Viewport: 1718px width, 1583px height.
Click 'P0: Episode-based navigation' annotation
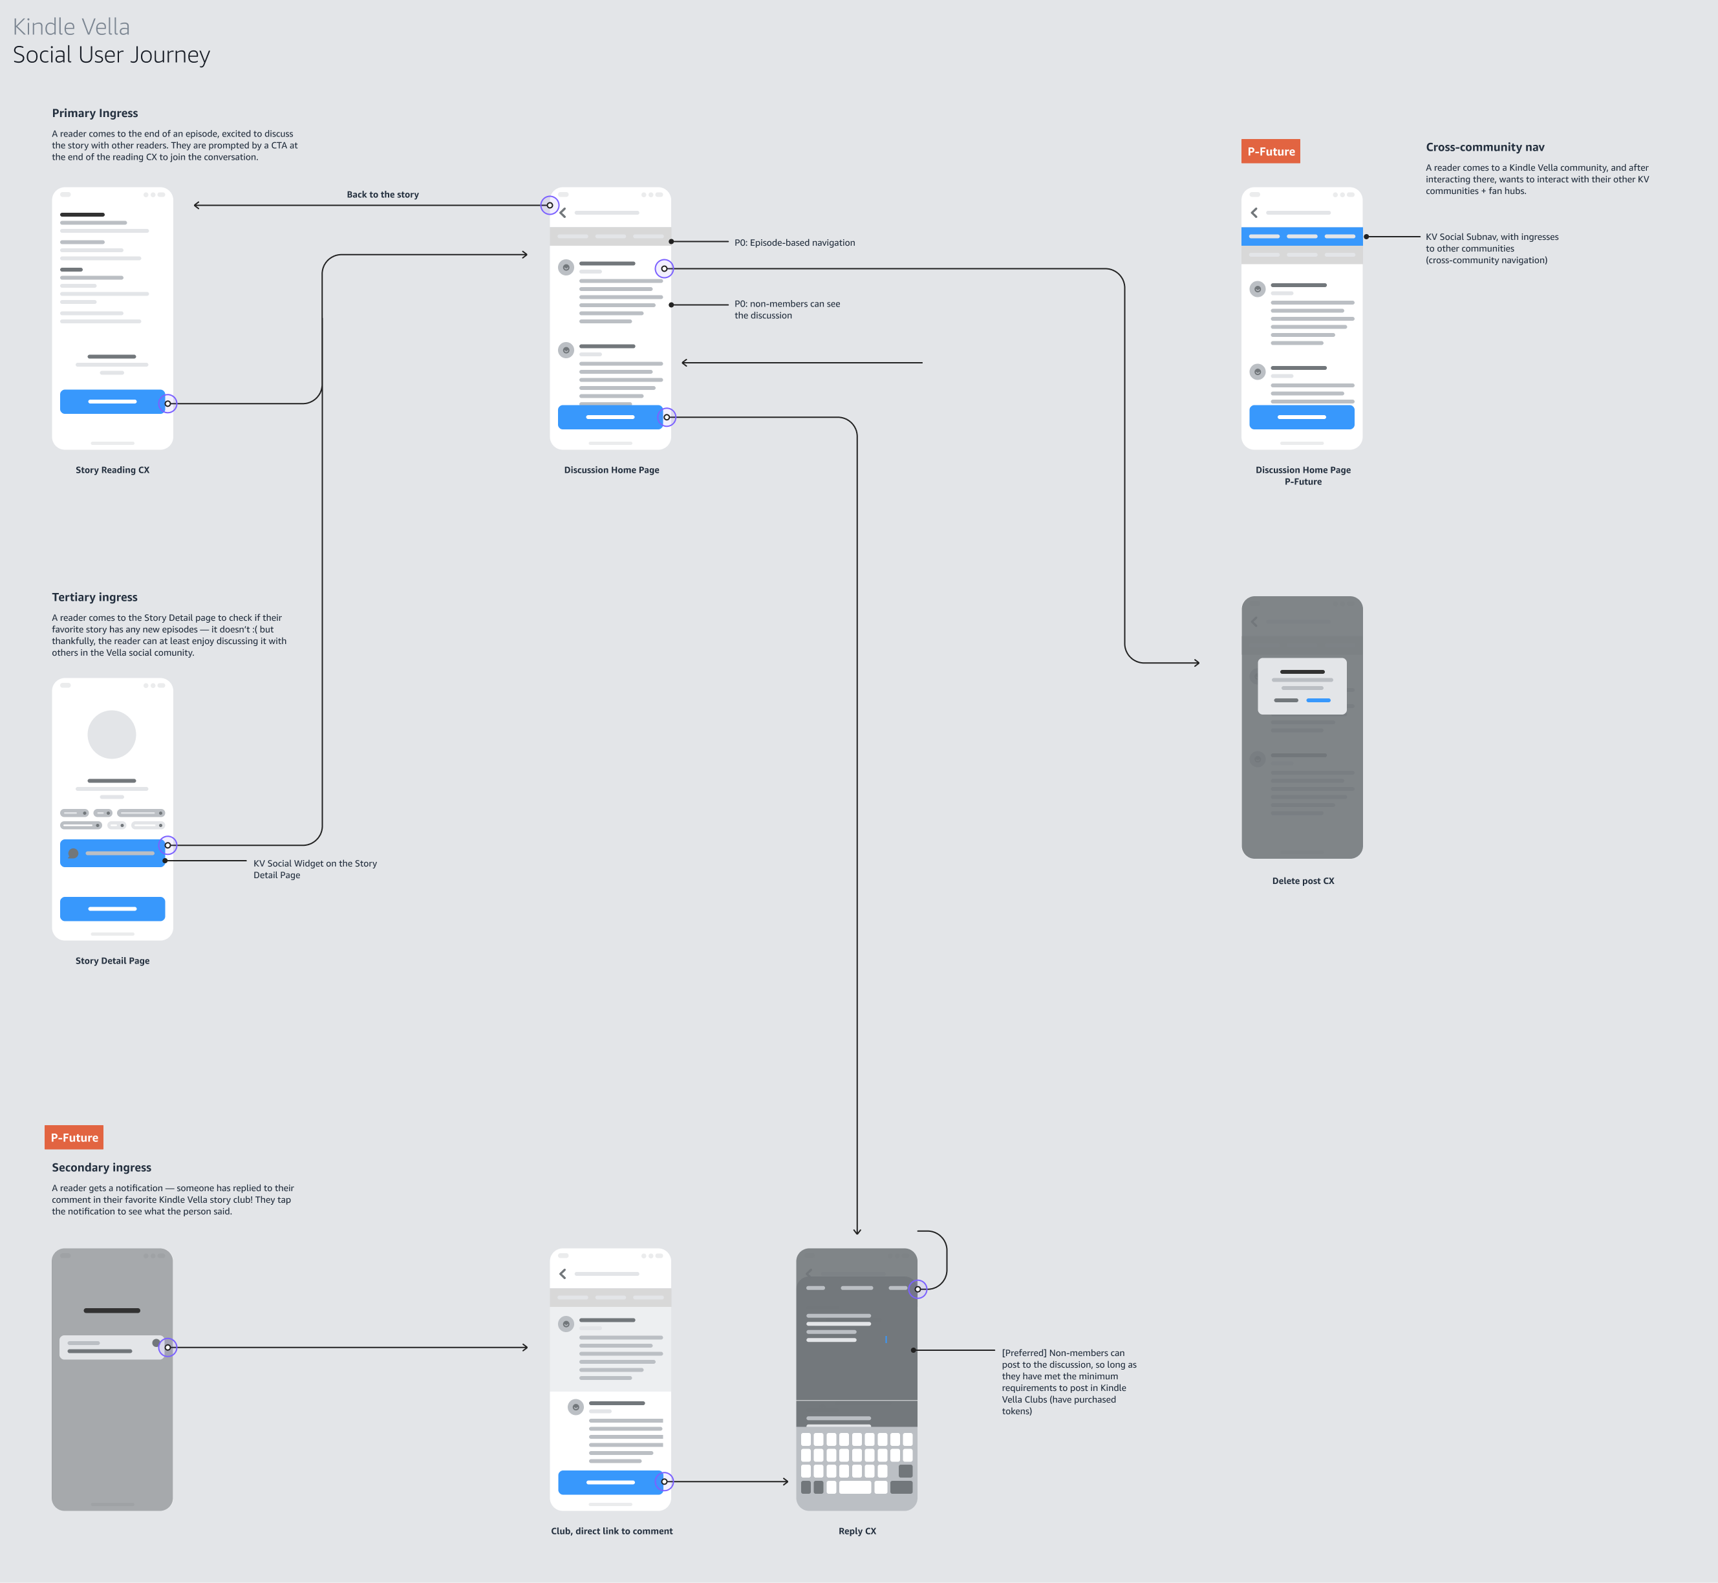point(795,242)
